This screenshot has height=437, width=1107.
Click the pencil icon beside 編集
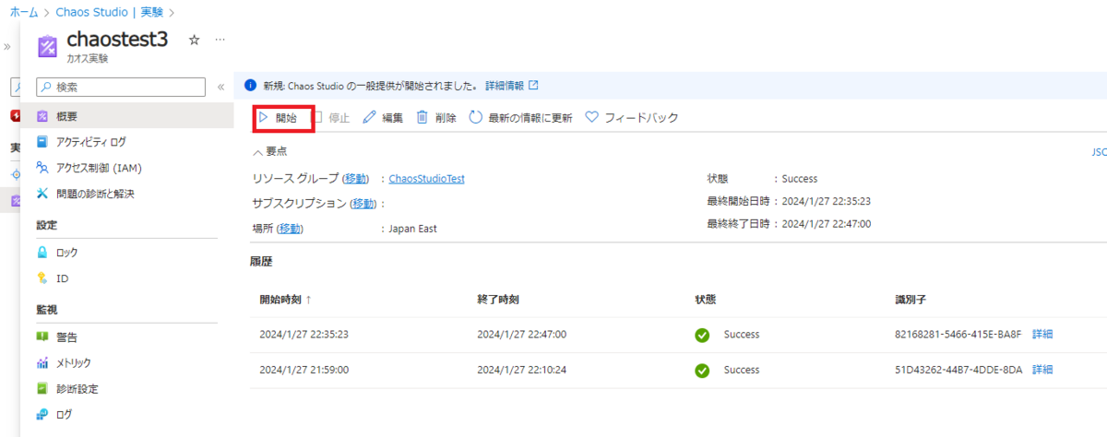pos(369,118)
